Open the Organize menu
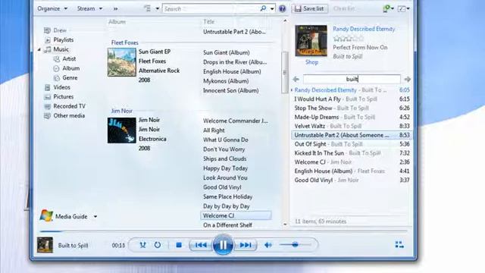This screenshot has width=485, height=273. coord(52,8)
